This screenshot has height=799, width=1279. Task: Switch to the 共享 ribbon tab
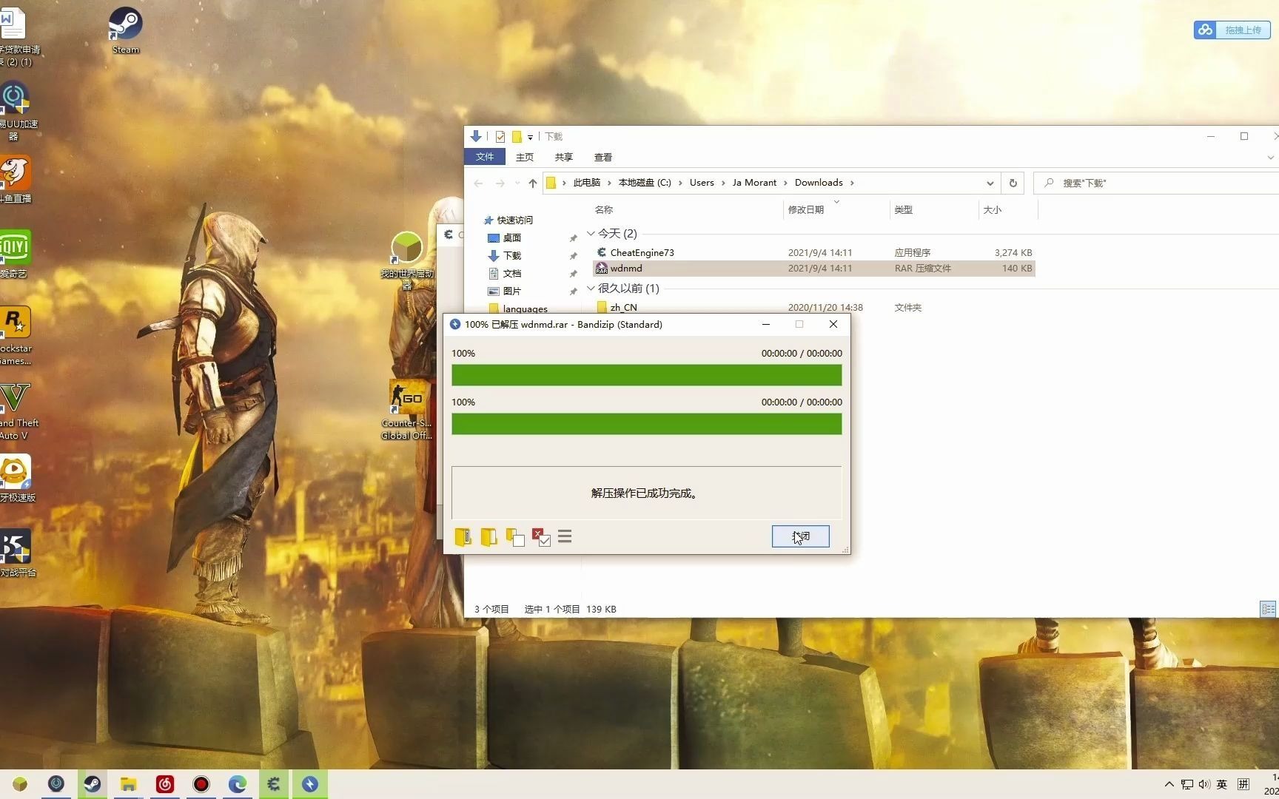[x=564, y=157]
